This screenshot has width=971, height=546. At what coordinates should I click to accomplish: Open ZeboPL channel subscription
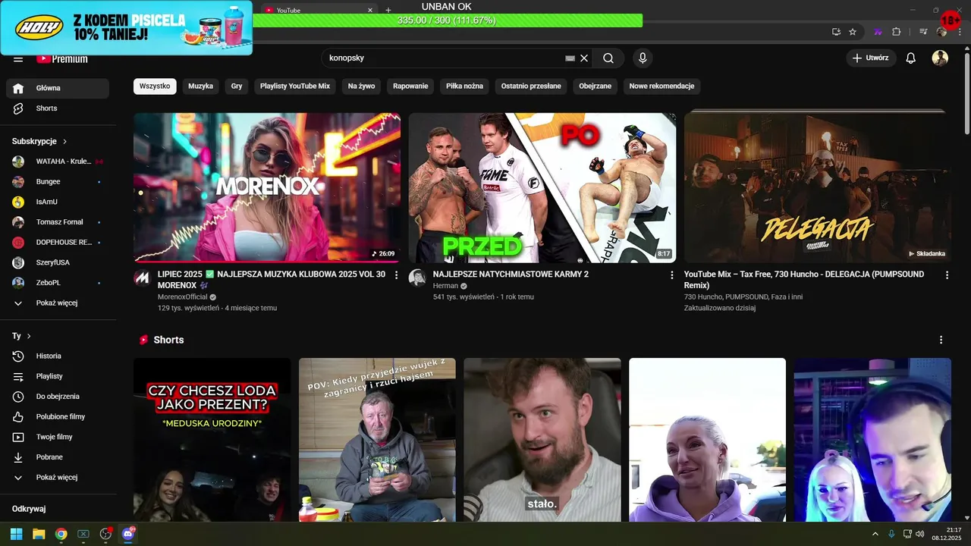58,283
